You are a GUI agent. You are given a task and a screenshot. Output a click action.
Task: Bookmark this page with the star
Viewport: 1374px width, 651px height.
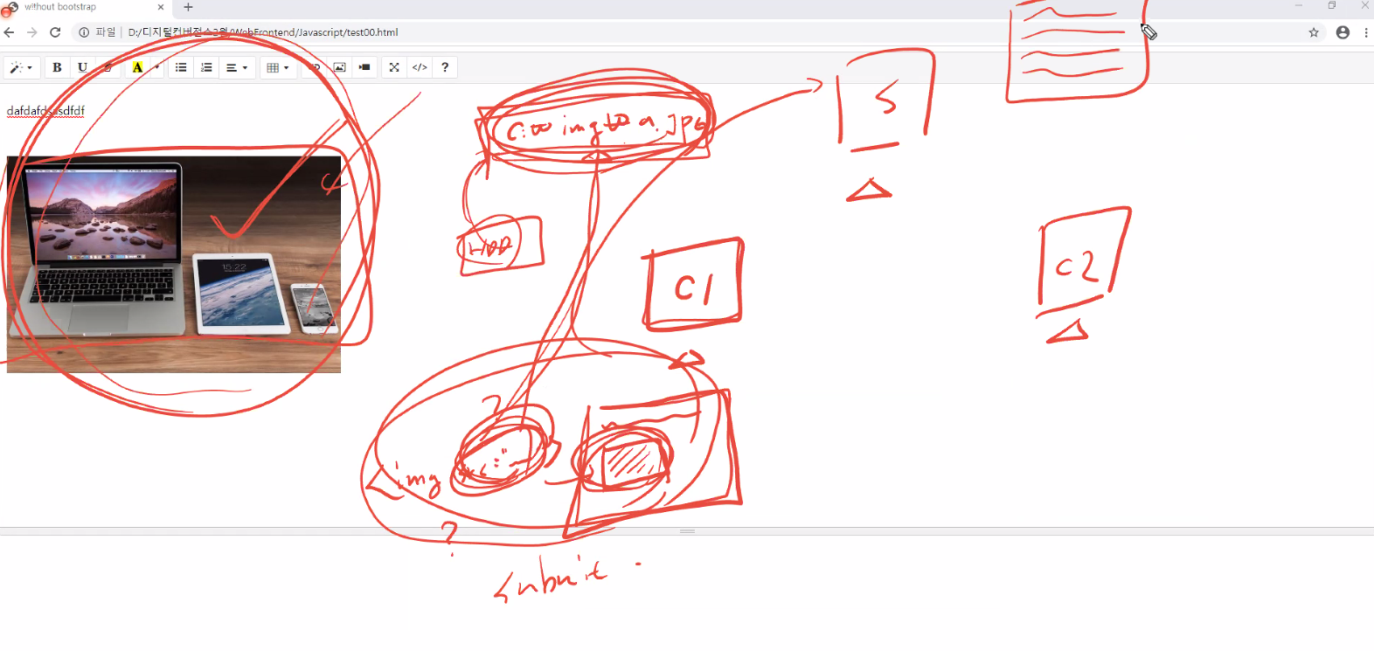[x=1314, y=32]
